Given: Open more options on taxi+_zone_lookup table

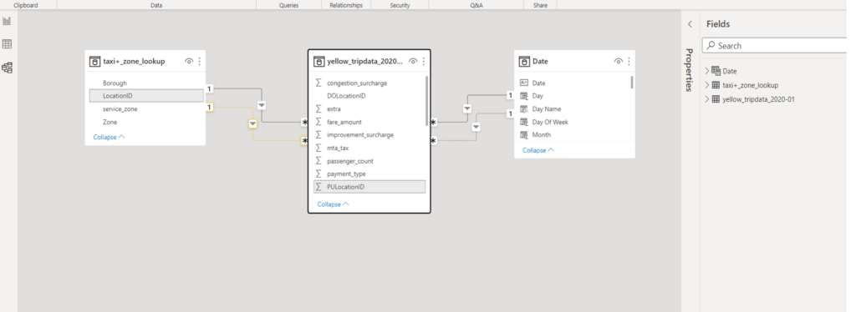Looking at the screenshot, I should 199,62.
